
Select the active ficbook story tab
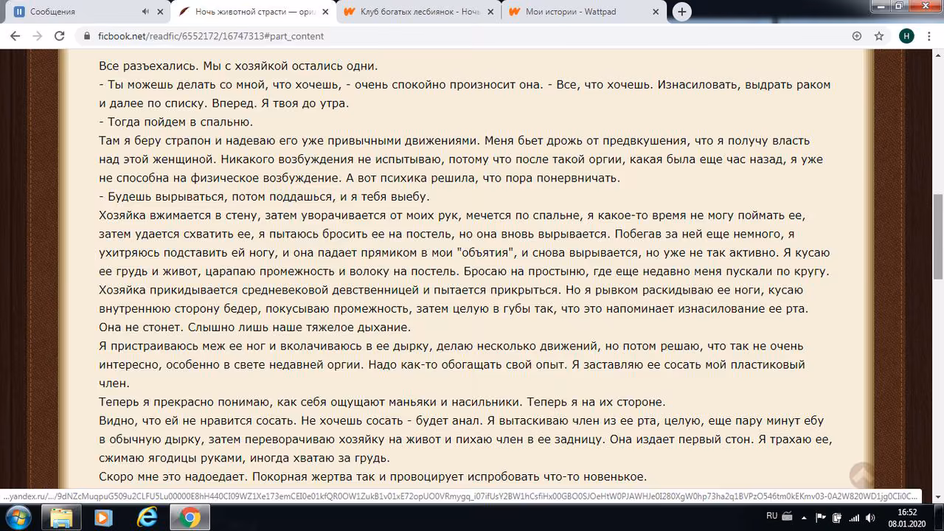point(253,12)
